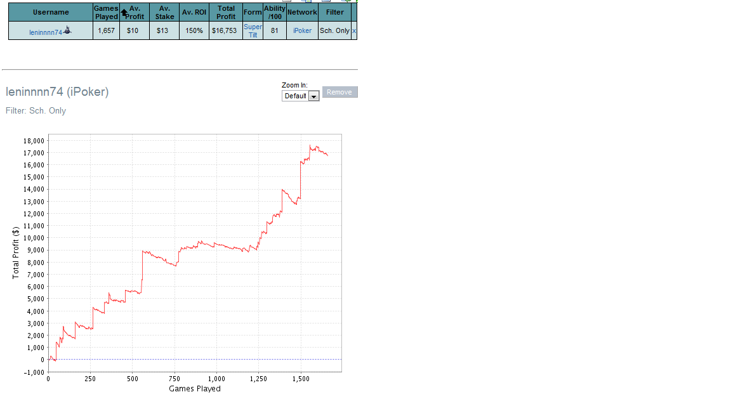
Task: Select the $13 average stake cell
Action: pos(164,30)
